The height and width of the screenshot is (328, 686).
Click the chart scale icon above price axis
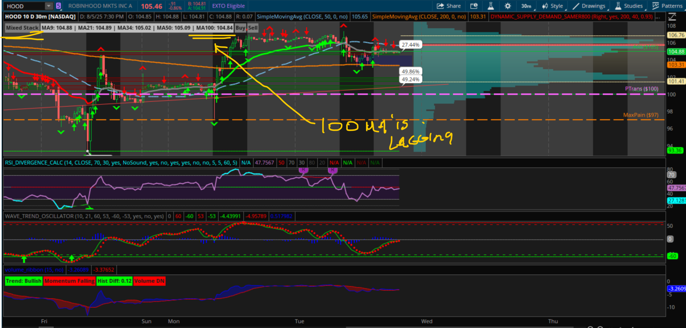click(x=672, y=17)
